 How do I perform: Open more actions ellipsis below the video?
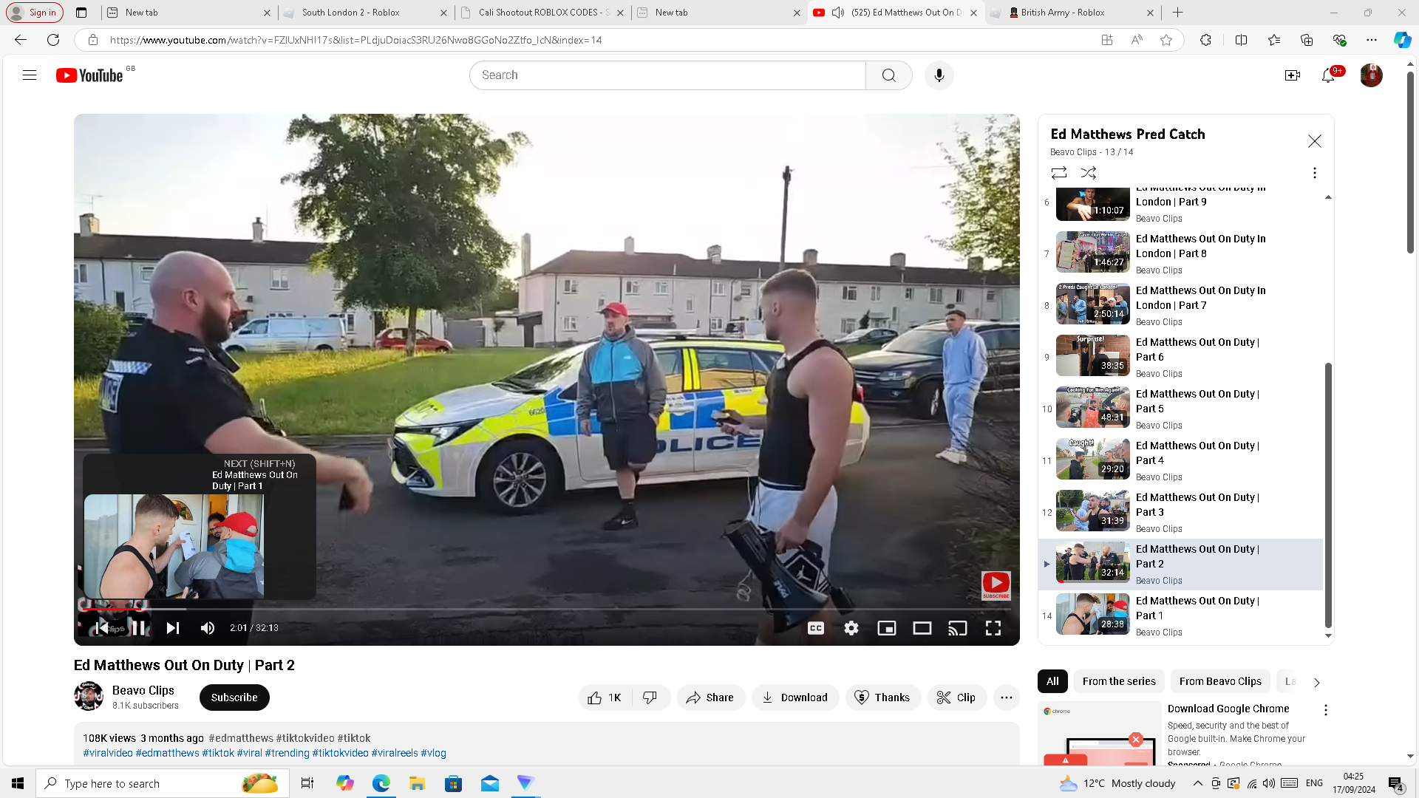pyautogui.click(x=1007, y=698)
